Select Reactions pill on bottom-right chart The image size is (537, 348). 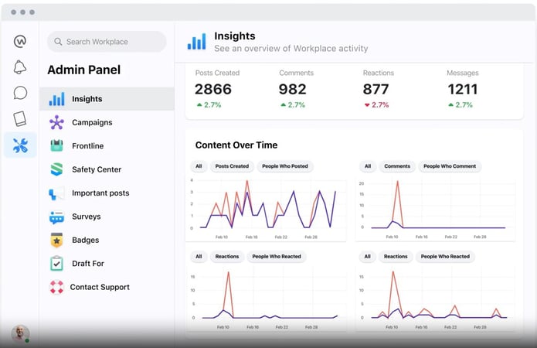tap(396, 257)
